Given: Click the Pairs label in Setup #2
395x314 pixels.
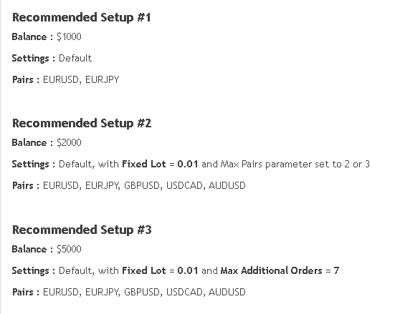Looking at the screenshot, I should [x=23, y=185].
